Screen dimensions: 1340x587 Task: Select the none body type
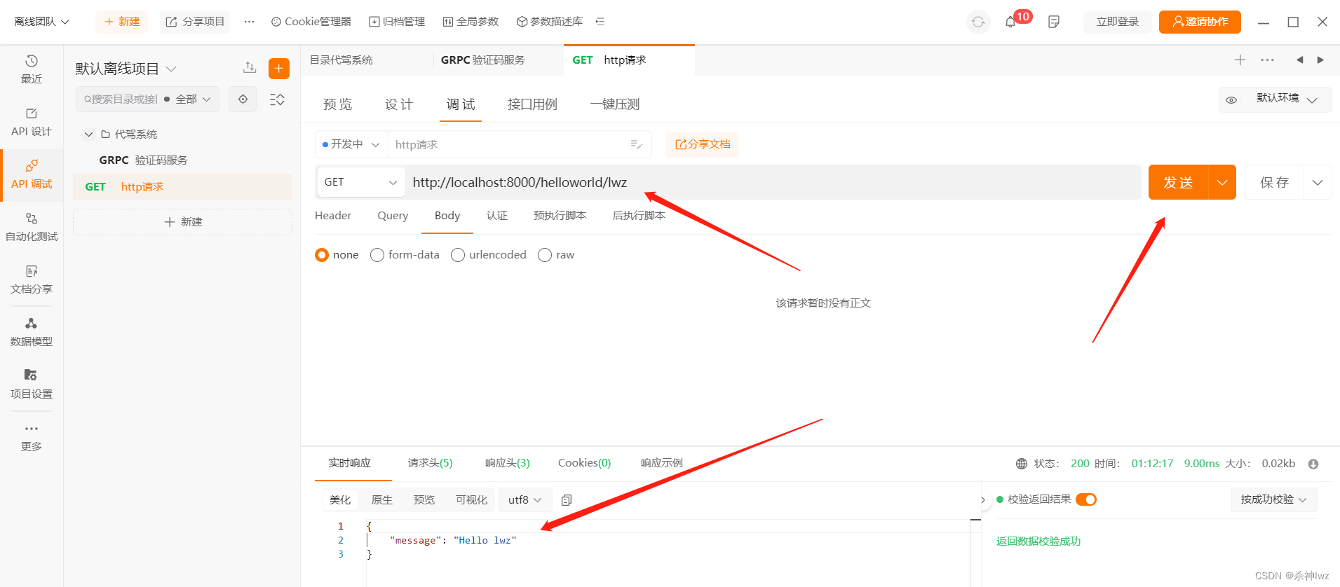pos(322,255)
